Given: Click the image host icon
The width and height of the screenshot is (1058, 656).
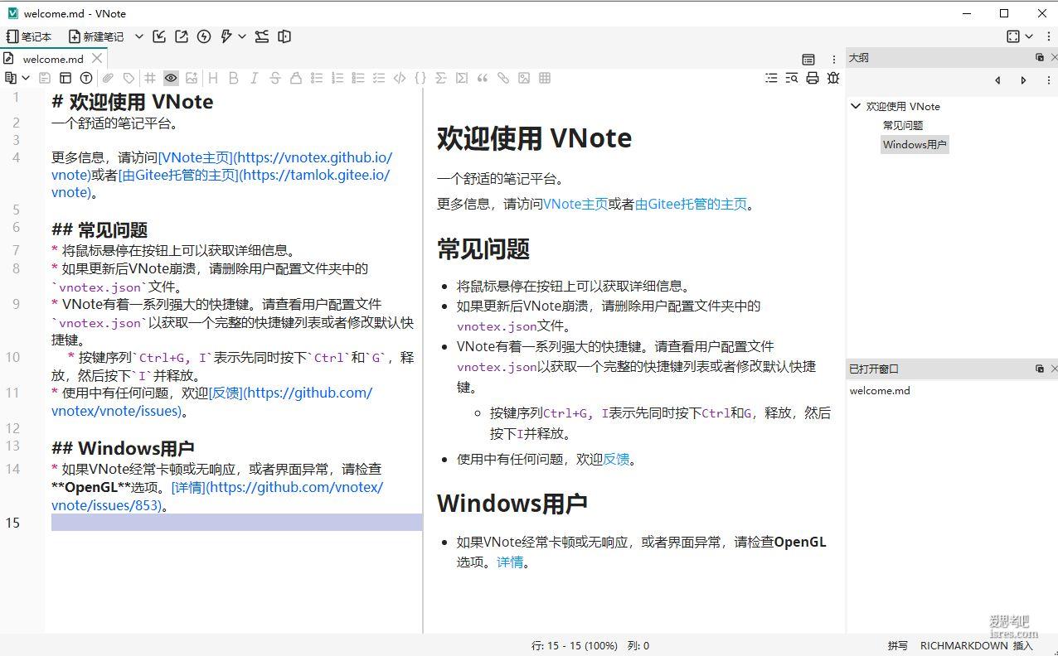Looking at the screenshot, I should [x=192, y=78].
